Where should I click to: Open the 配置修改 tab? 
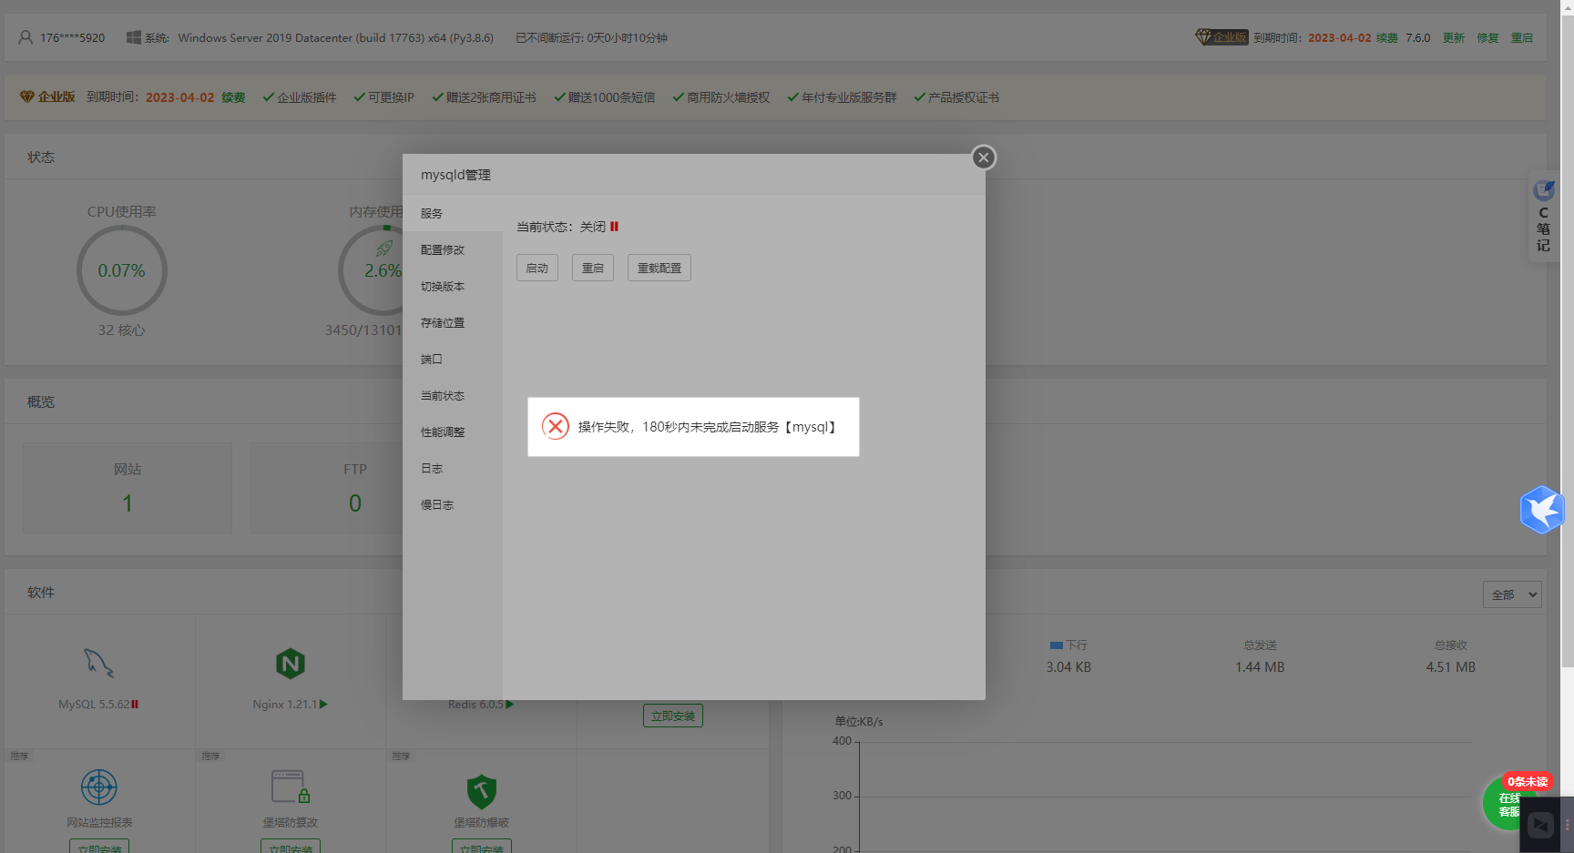[453, 249]
